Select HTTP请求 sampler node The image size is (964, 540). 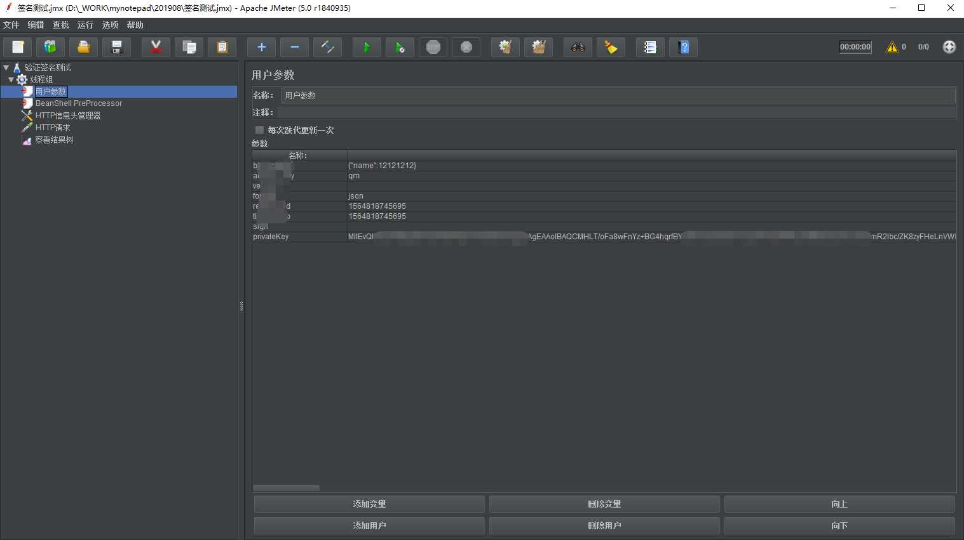click(53, 128)
